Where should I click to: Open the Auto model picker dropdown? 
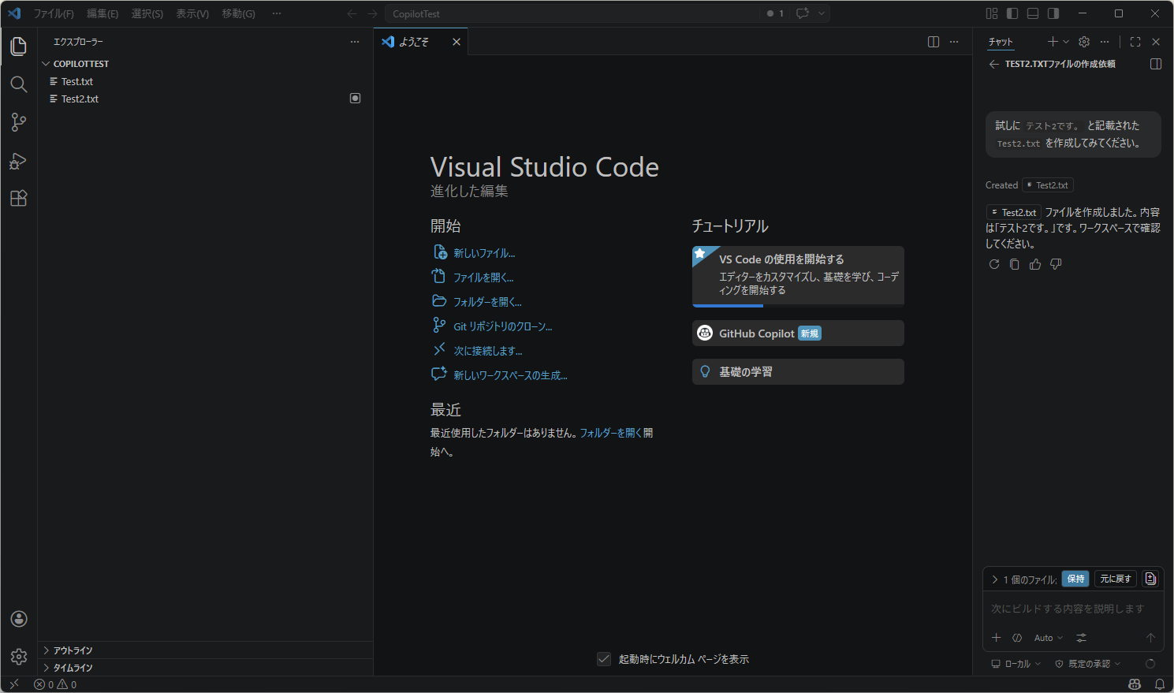pos(1048,638)
